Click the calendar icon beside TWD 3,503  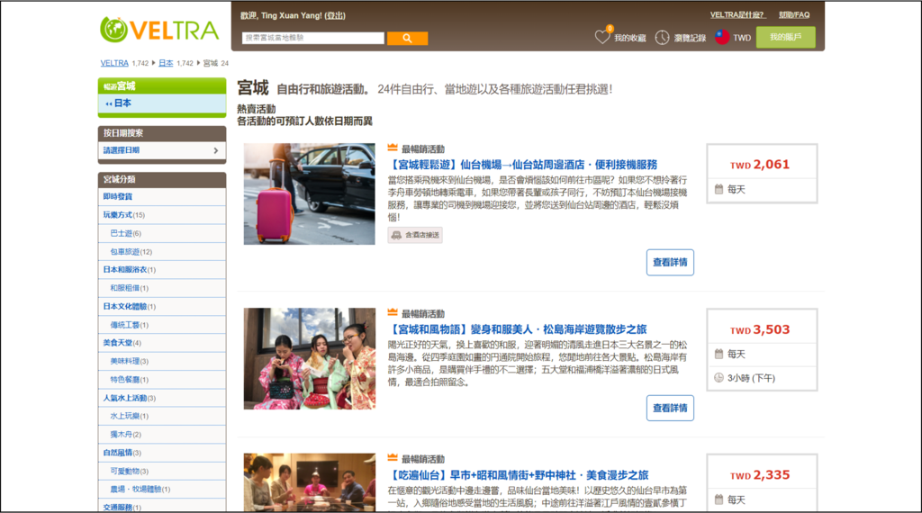coord(719,354)
